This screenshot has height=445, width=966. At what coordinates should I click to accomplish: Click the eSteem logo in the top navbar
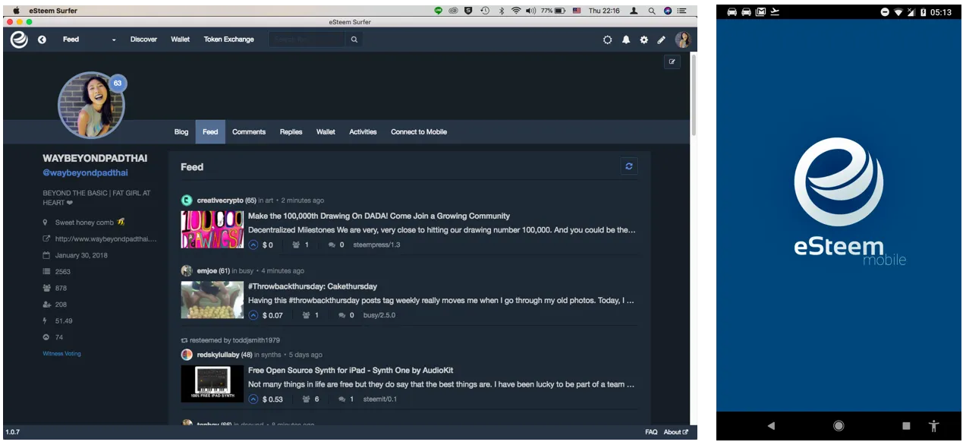19,39
